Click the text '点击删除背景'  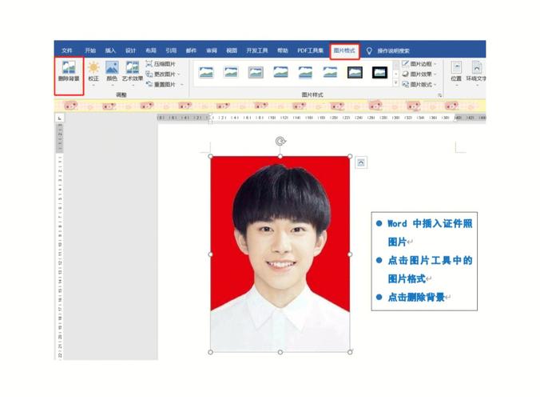pyautogui.click(x=416, y=297)
